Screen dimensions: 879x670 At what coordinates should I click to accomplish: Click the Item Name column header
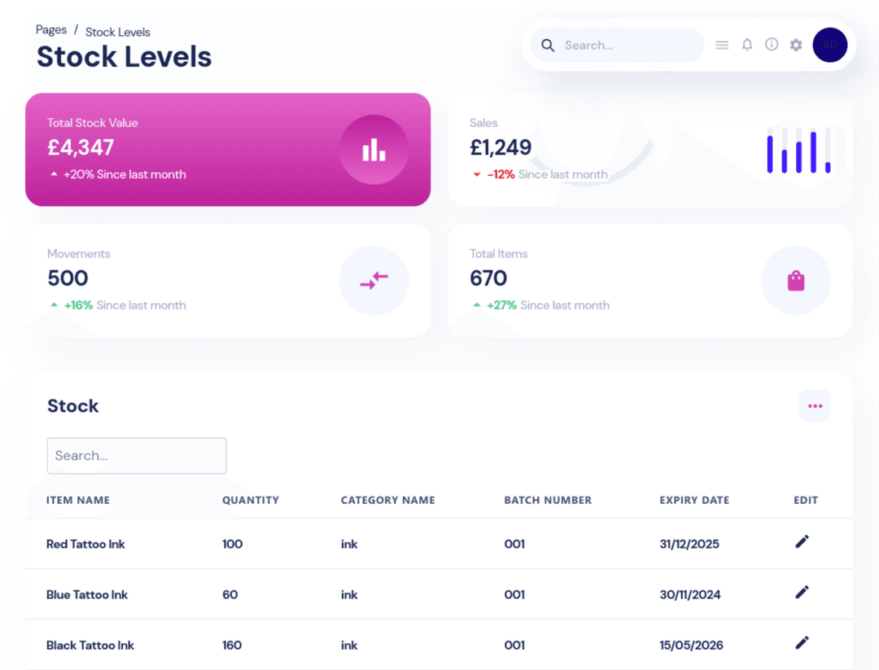pos(78,500)
